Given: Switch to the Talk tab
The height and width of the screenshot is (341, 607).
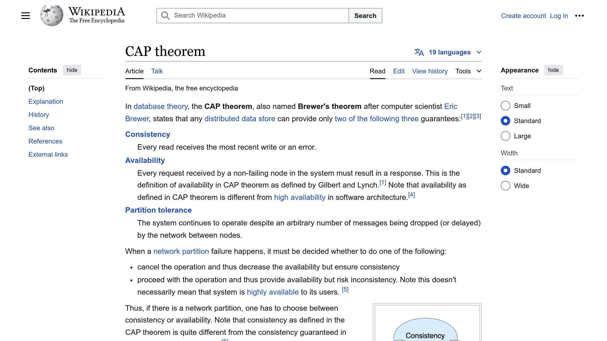Looking at the screenshot, I should (x=157, y=71).
